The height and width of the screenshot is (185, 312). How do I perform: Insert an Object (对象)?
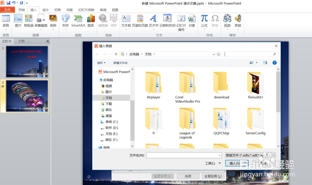[x=192, y=21]
